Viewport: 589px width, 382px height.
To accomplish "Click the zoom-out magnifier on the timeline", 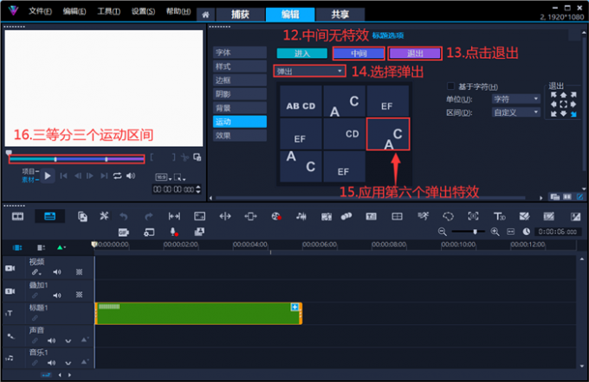I will [443, 232].
